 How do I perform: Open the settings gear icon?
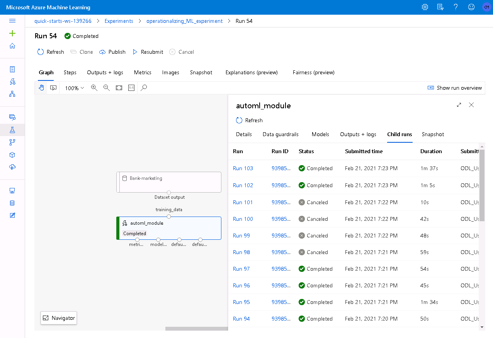[x=425, y=7]
